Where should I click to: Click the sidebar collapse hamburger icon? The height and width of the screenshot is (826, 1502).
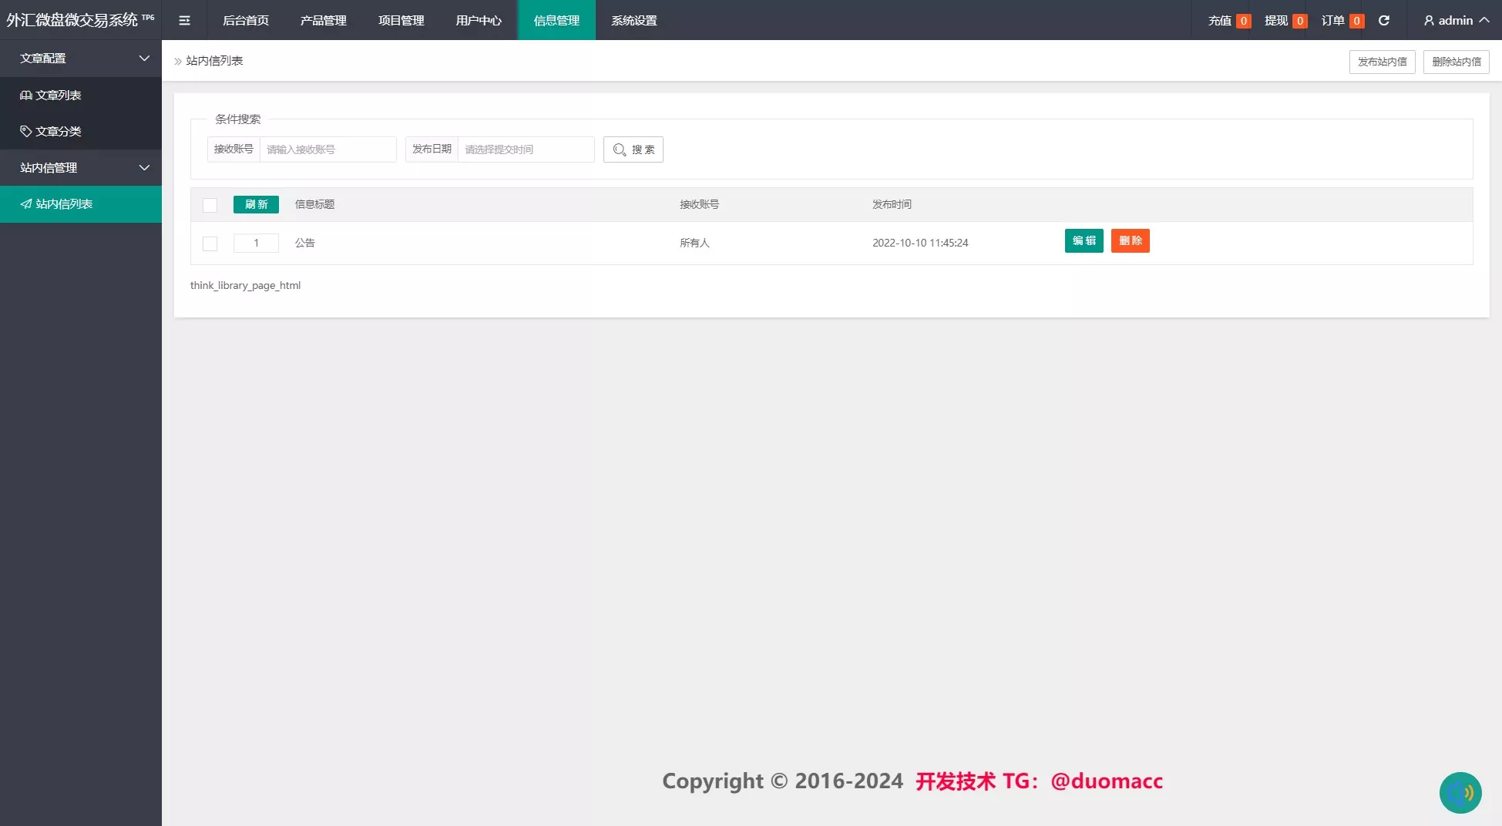[184, 21]
